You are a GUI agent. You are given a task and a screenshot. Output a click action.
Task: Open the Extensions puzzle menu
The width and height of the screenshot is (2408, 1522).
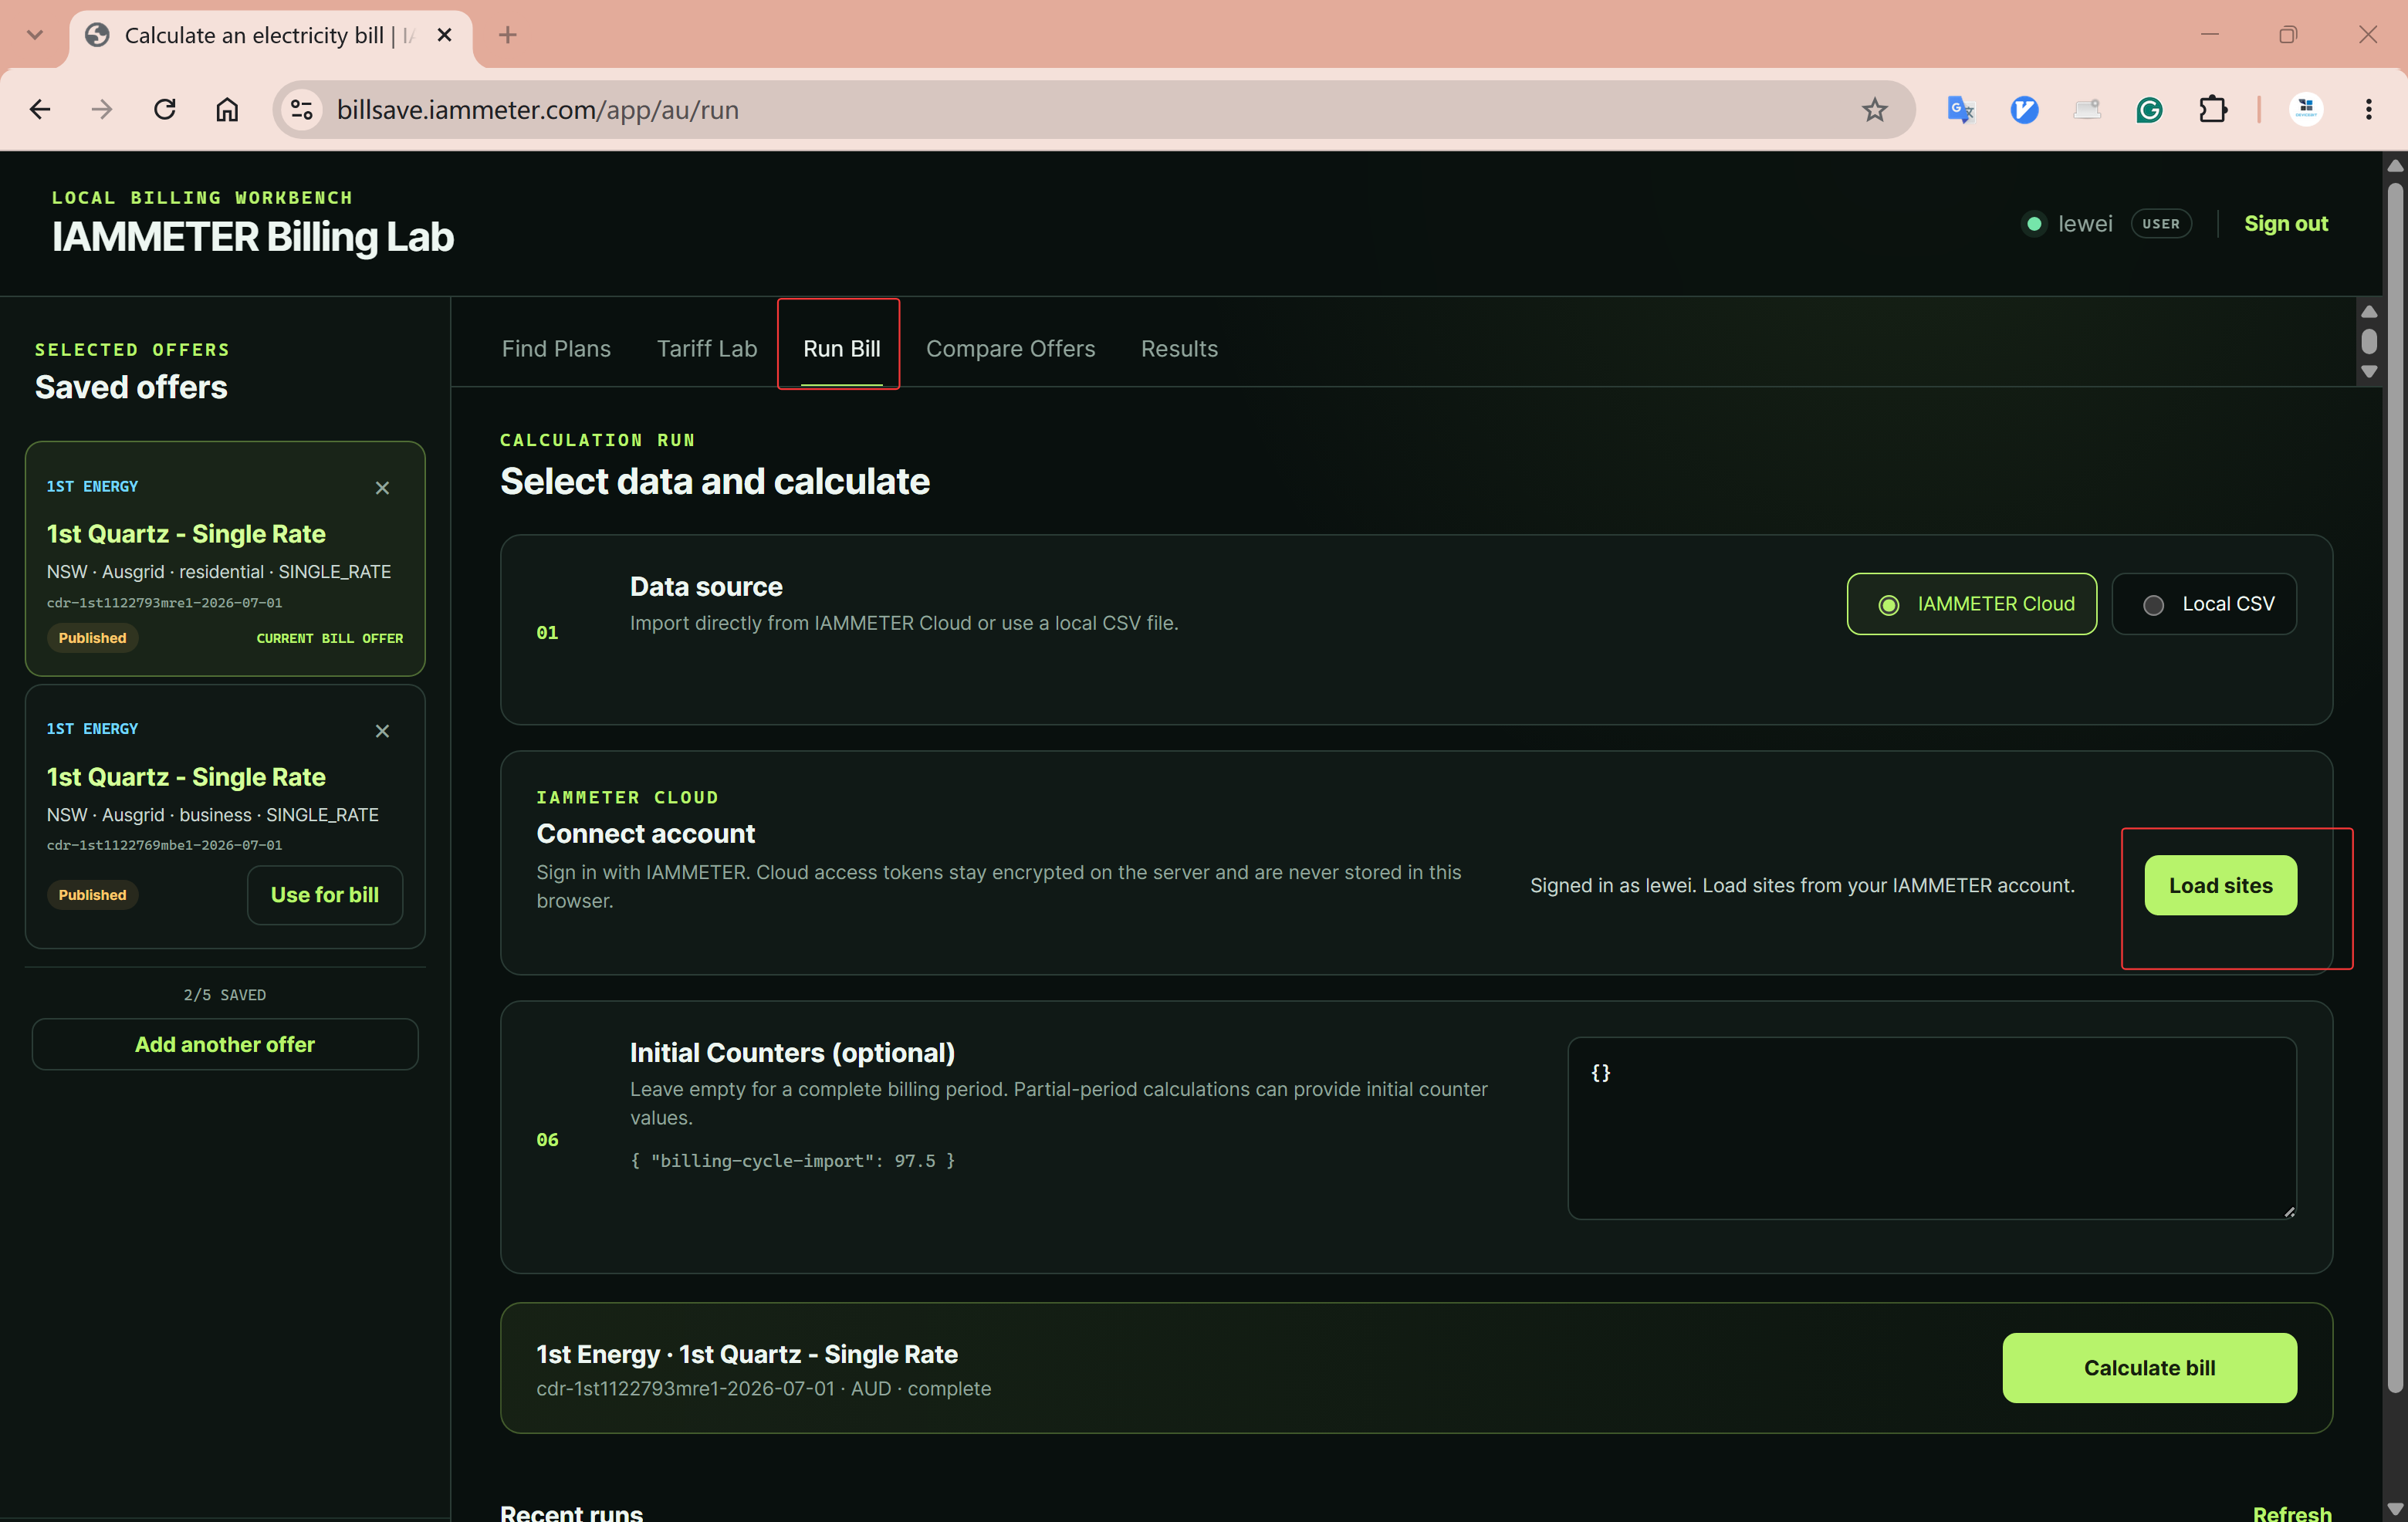[2213, 110]
